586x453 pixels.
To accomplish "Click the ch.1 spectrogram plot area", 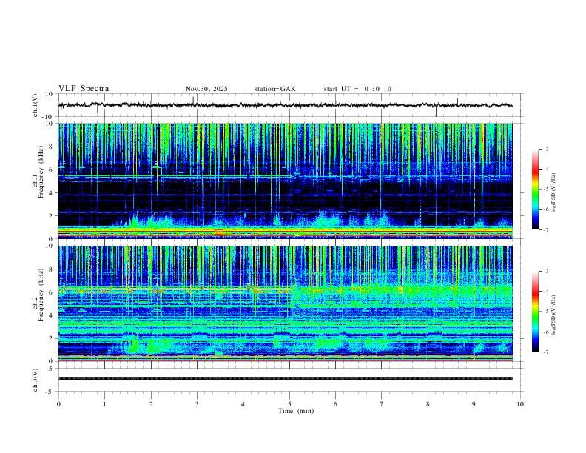I will point(285,181).
